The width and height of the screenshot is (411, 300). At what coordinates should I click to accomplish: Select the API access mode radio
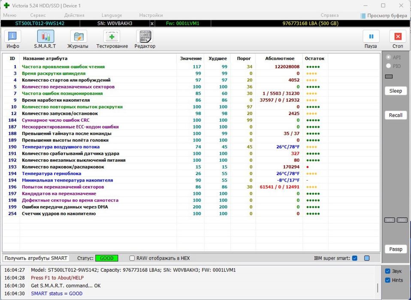tap(388, 58)
